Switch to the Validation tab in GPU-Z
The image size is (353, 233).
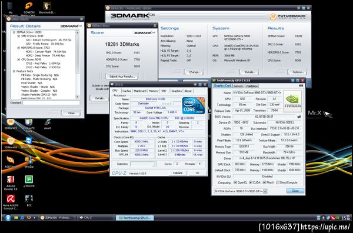click(251, 86)
